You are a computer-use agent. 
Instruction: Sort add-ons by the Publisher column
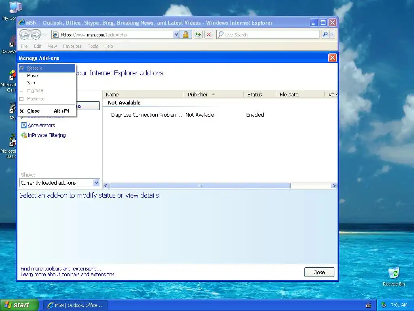pyautogui.click(x=213, y=94)
